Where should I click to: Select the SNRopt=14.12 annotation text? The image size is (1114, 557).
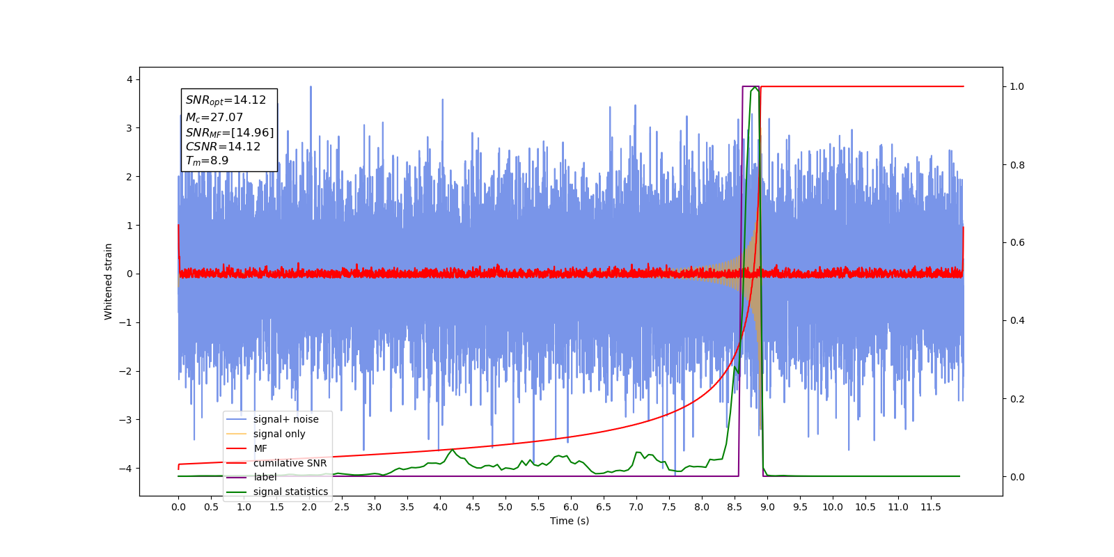coord(226,100)
